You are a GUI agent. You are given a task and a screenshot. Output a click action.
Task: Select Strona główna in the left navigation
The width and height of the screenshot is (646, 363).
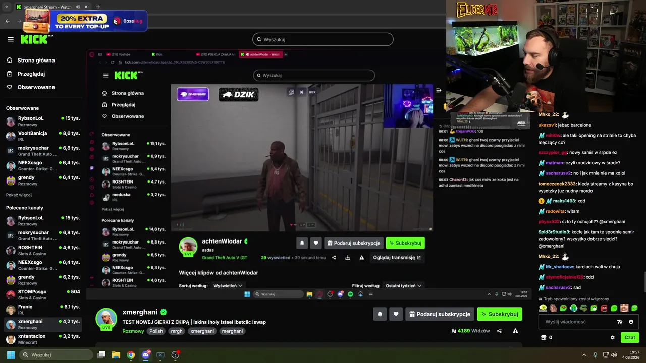tap(36, 60)
